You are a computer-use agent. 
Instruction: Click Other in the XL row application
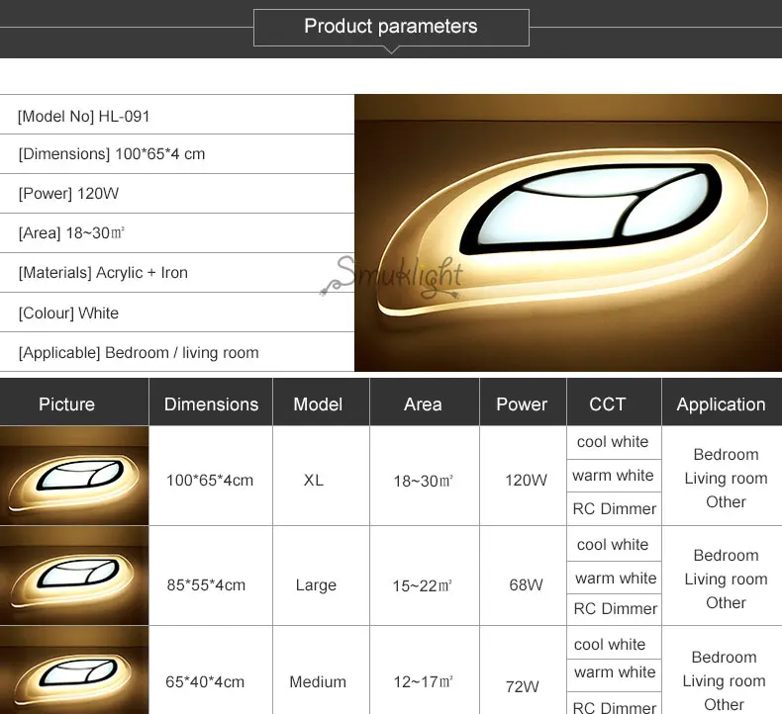727,501
